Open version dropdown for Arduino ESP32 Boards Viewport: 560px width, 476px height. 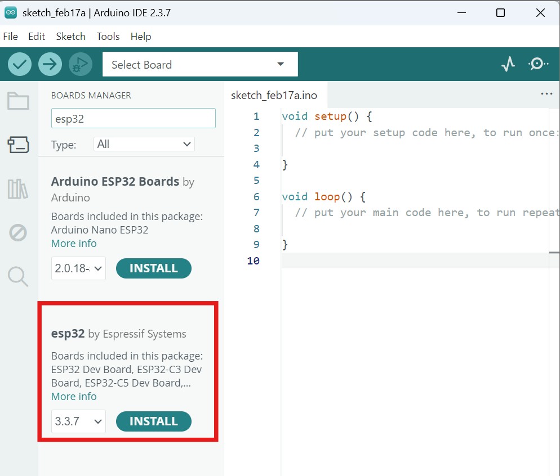[x=78, y=268]
